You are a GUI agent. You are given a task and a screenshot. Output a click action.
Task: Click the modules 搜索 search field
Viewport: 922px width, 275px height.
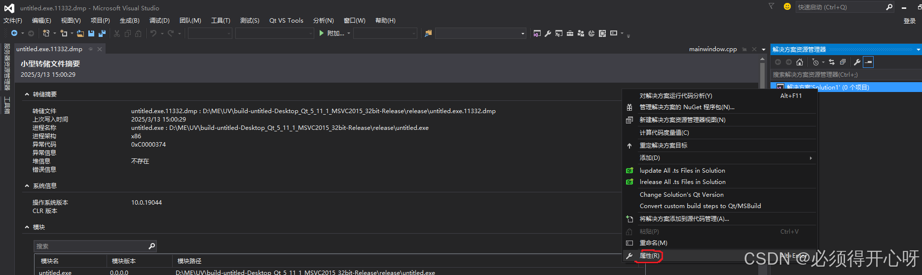coord(95,246)
